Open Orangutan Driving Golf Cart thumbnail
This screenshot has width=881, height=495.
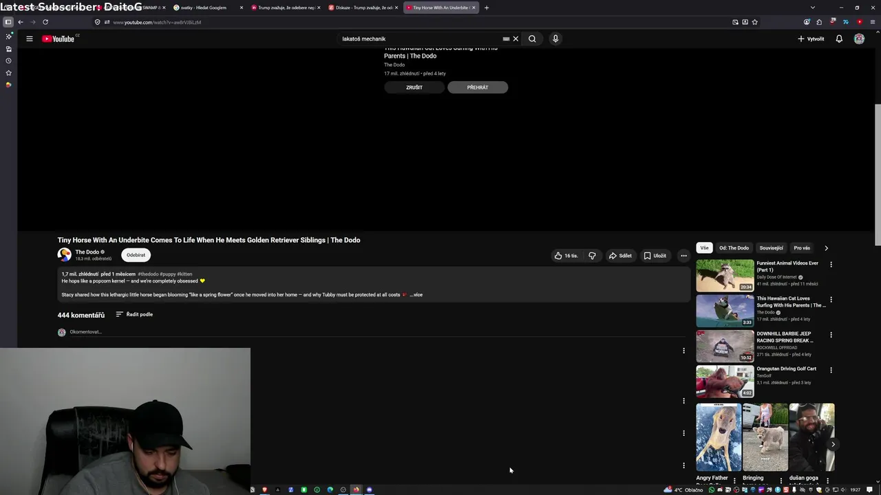pos(725,382)
